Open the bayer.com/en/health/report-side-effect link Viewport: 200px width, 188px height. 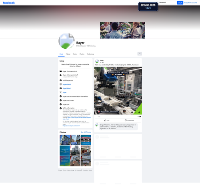(75, 96)
